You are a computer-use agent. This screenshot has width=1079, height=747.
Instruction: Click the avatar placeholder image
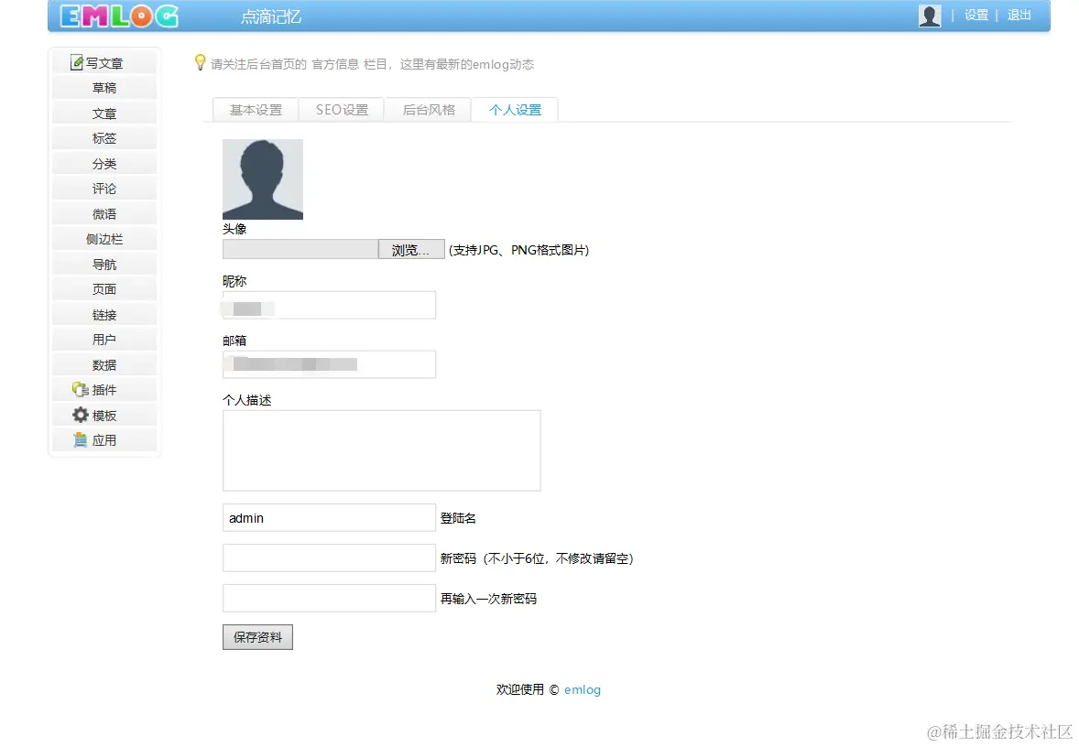click(262, 179)
